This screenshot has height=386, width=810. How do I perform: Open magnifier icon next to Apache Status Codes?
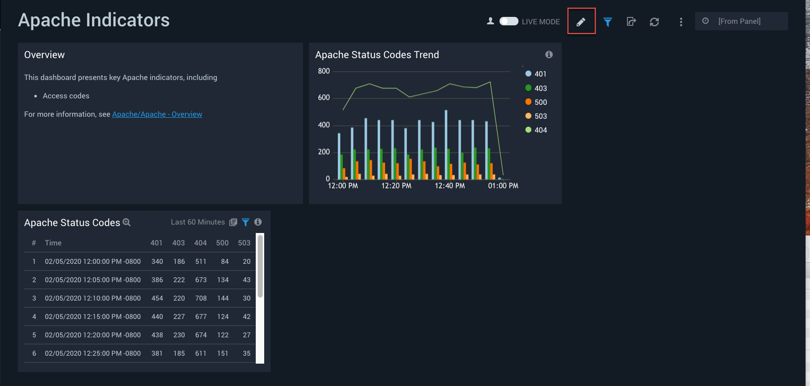click(x=127, y=223)
